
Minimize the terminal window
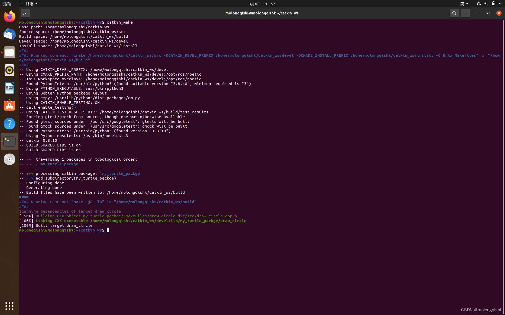[x=478, y=13]
